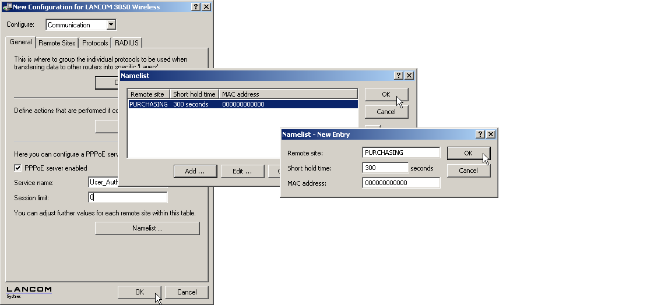This screenshot has width=661, height=305.
Task: Click the Short hold time input field
Action: pyautogui.click(x=385, y=168)
